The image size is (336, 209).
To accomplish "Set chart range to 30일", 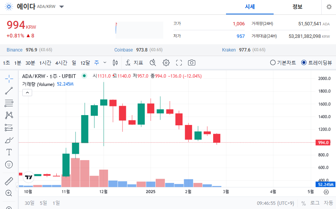I will pyautogui.click(x=29, y=203).
